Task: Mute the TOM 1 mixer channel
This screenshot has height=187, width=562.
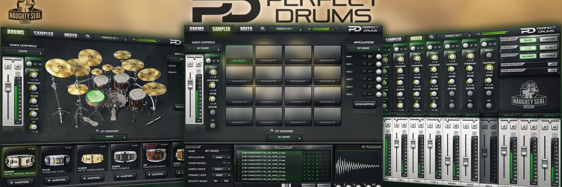Action: pyautogui.click(x=405, y=125)
